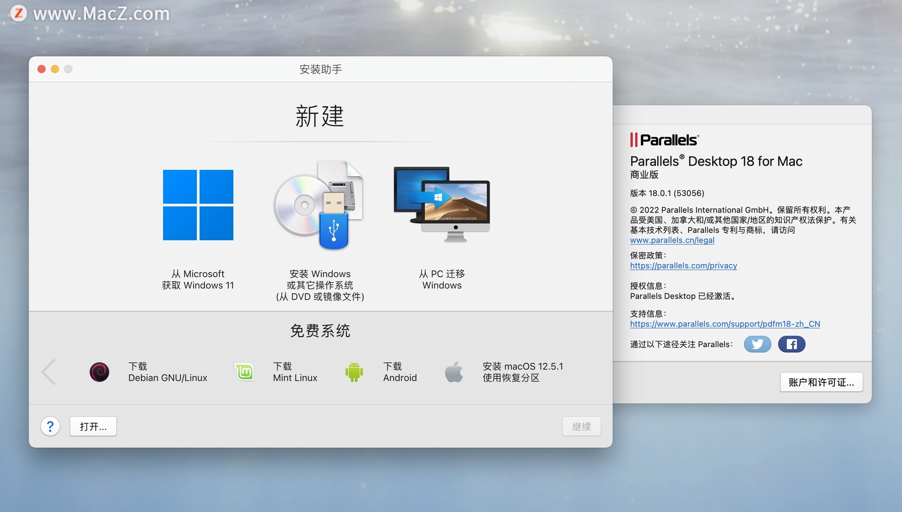Select 安装 macOS 12.5.1 recovery option text

(x=522, y=372)
